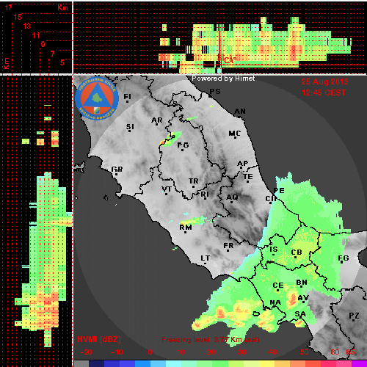367x367 pixels.
Task: Click the gray swatch at color bar's left end
Action: [81, 364]
